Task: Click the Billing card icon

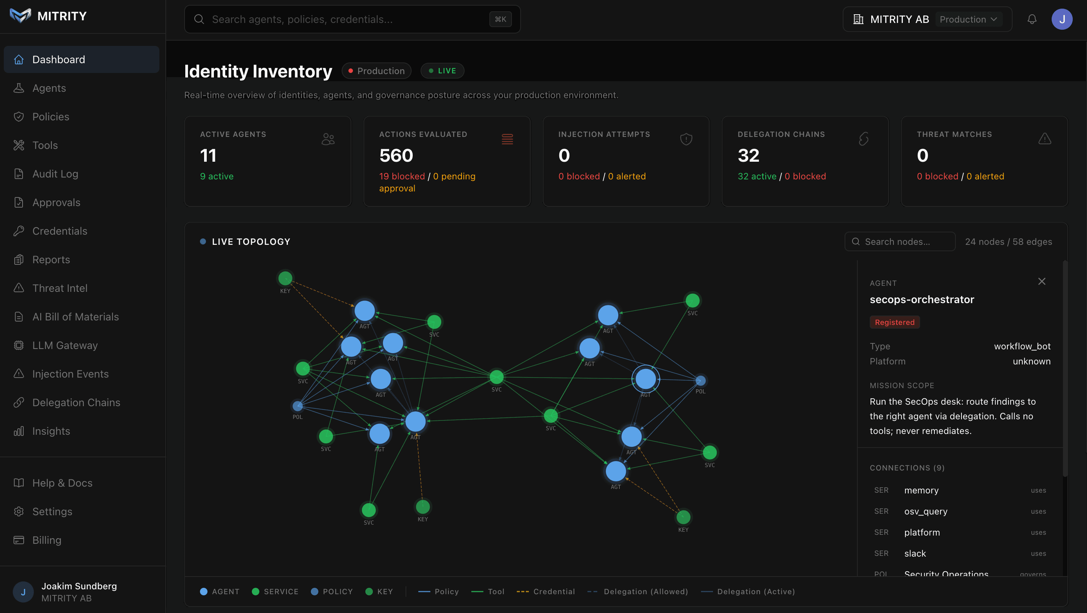Action: point(18,540)
